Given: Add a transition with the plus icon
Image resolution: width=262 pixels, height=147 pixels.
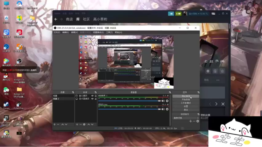Looking at the screenshot, I should pyautogui.click(x=191, y=121).
